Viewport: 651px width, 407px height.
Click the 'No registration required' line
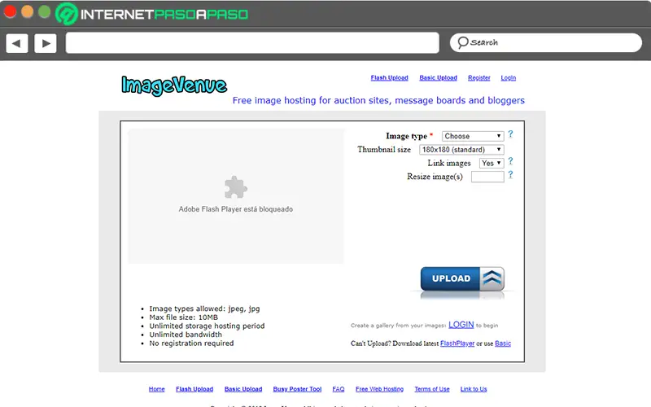(191, 344)
